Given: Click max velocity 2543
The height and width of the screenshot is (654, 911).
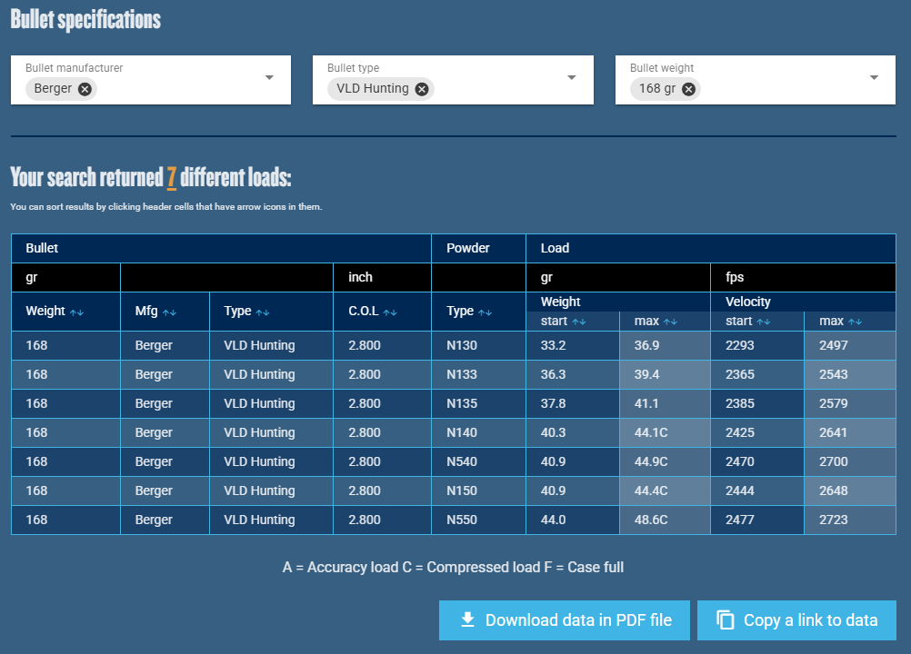Looking at the screenshot, I should coord(833,375).
